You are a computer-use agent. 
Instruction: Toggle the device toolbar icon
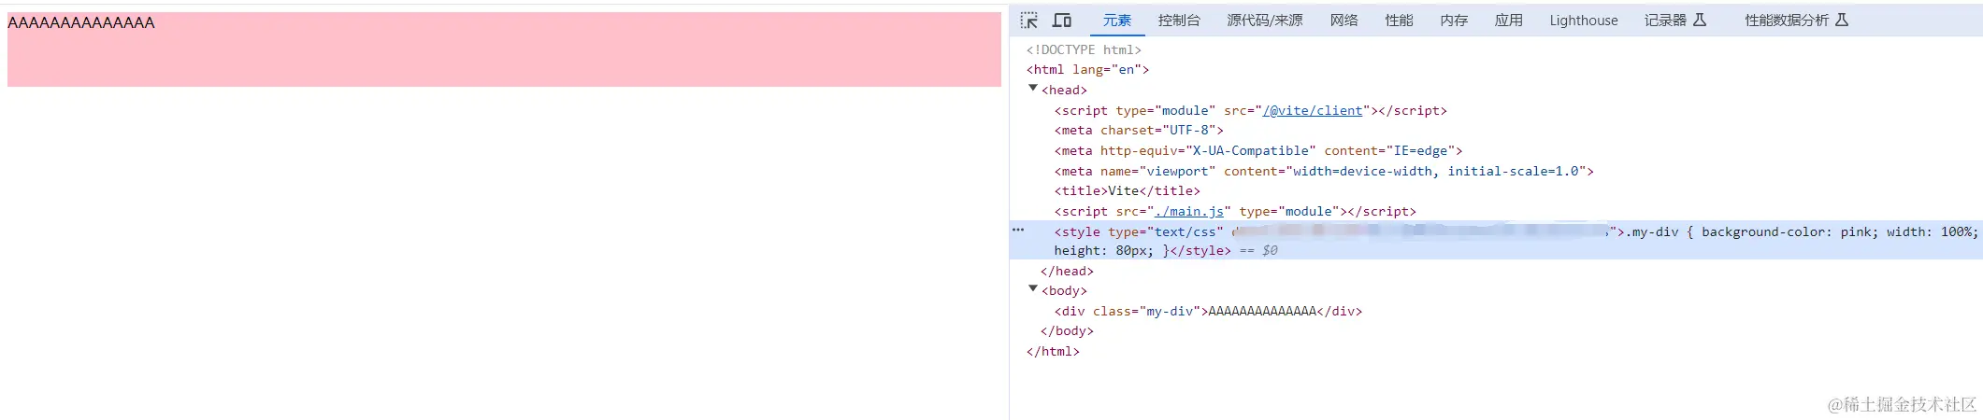(1062, 21)
